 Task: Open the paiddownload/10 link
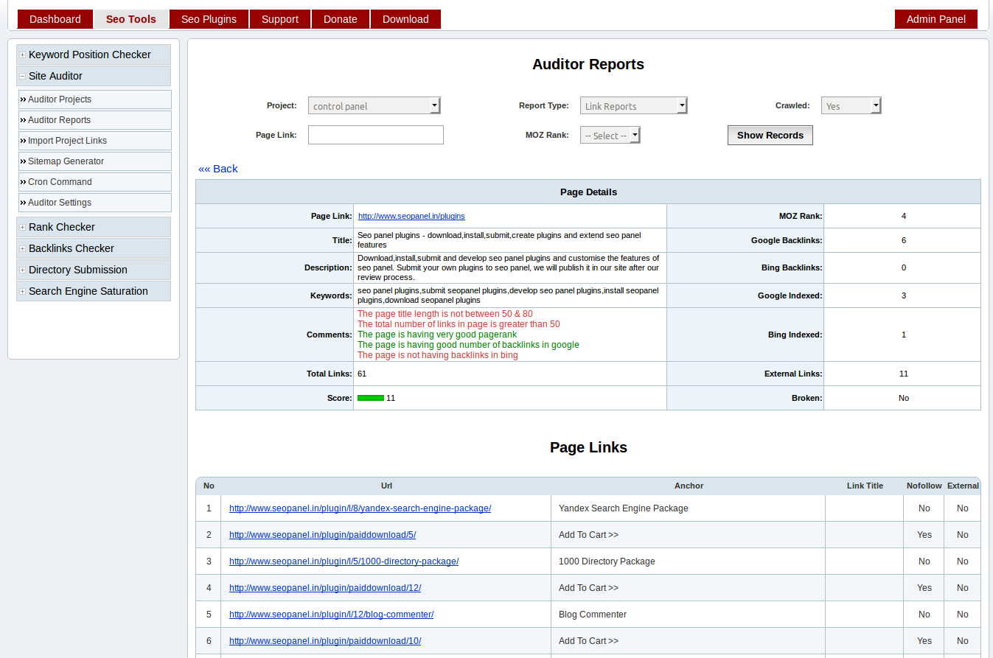click(x=325, y=641)
